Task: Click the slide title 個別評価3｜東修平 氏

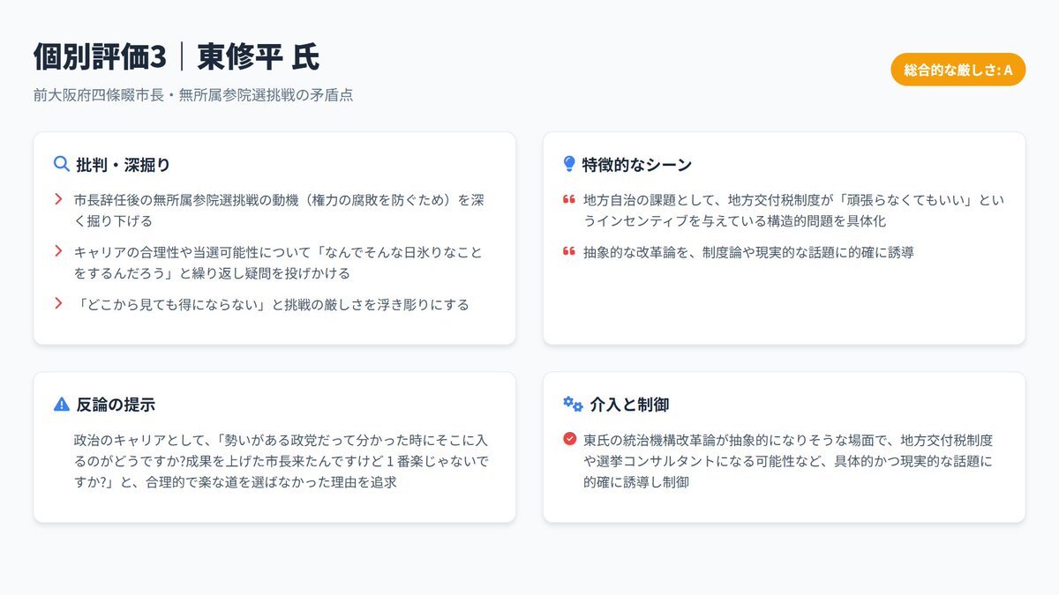Action: click(176, 57)
